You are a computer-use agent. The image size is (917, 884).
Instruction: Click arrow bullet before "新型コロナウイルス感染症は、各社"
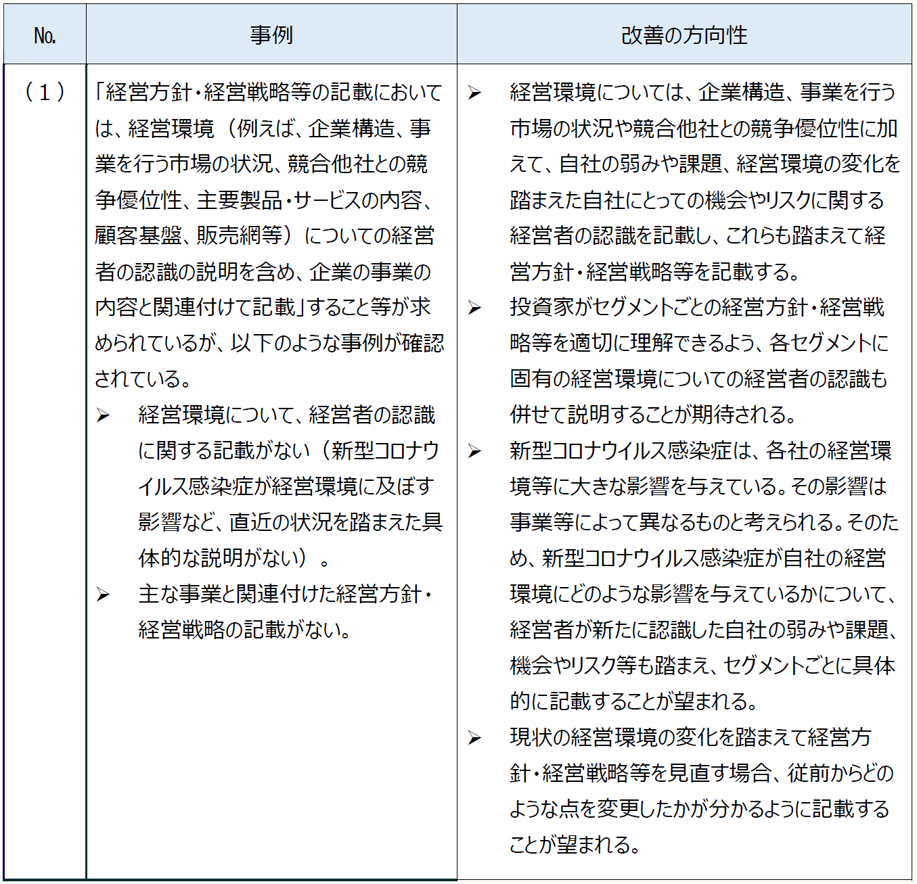point(474,452)
